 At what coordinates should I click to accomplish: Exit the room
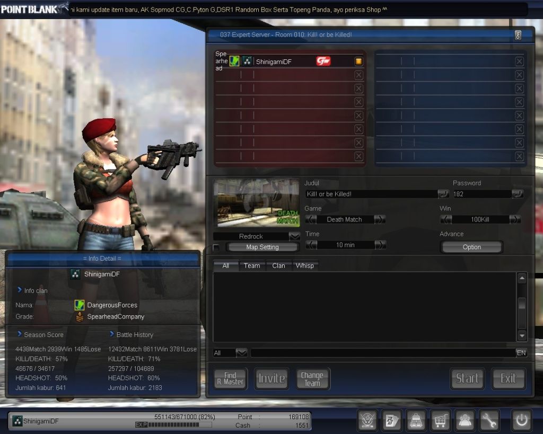[508, 379]
